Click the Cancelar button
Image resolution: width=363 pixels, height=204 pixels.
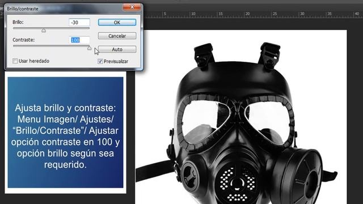click(117, 36)
